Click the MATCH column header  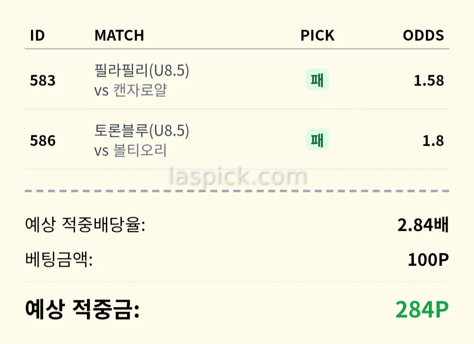coord(119,36)
